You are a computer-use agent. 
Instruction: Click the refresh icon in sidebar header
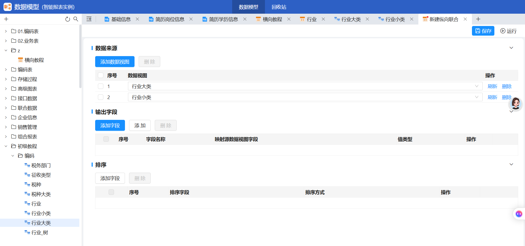point(68,19)
